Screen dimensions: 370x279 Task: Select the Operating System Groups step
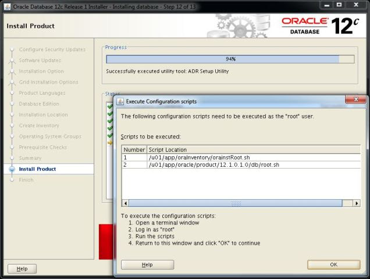click(50, 137)
